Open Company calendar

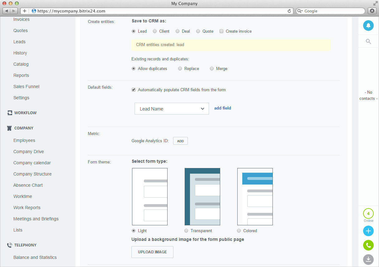tap(32, 163)
